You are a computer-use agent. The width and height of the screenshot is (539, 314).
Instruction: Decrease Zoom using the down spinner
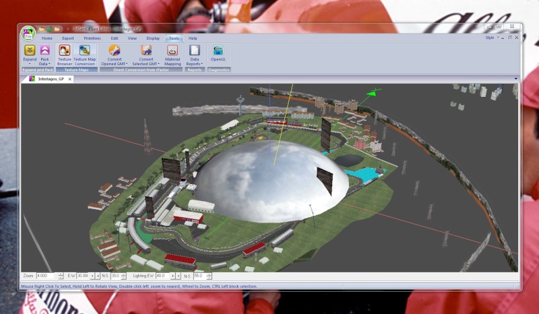coord(61,277)
